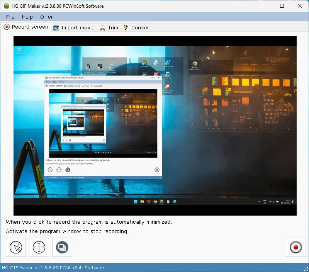This screenshot has height=272, width=309.
Task: Minimize the HQ GIF Maker window
Action: 264,6
